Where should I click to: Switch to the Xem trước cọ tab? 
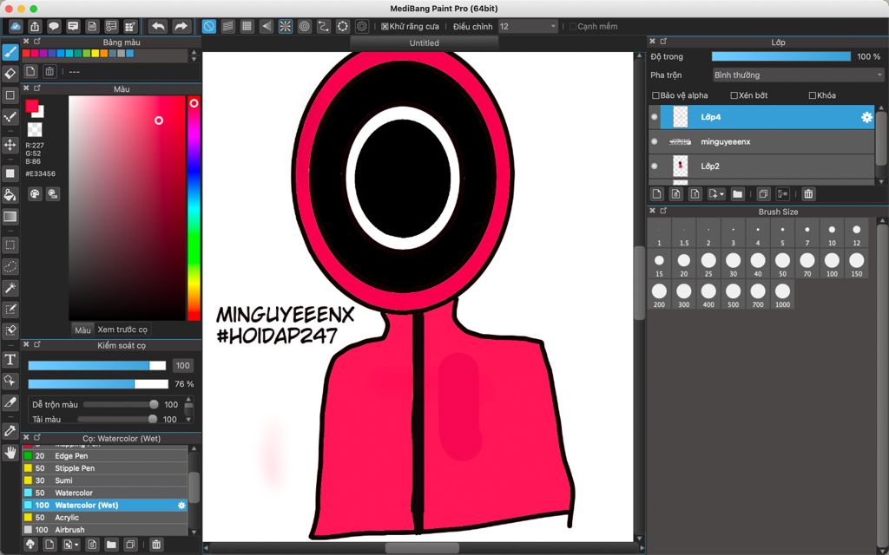[x=122, y=330]
